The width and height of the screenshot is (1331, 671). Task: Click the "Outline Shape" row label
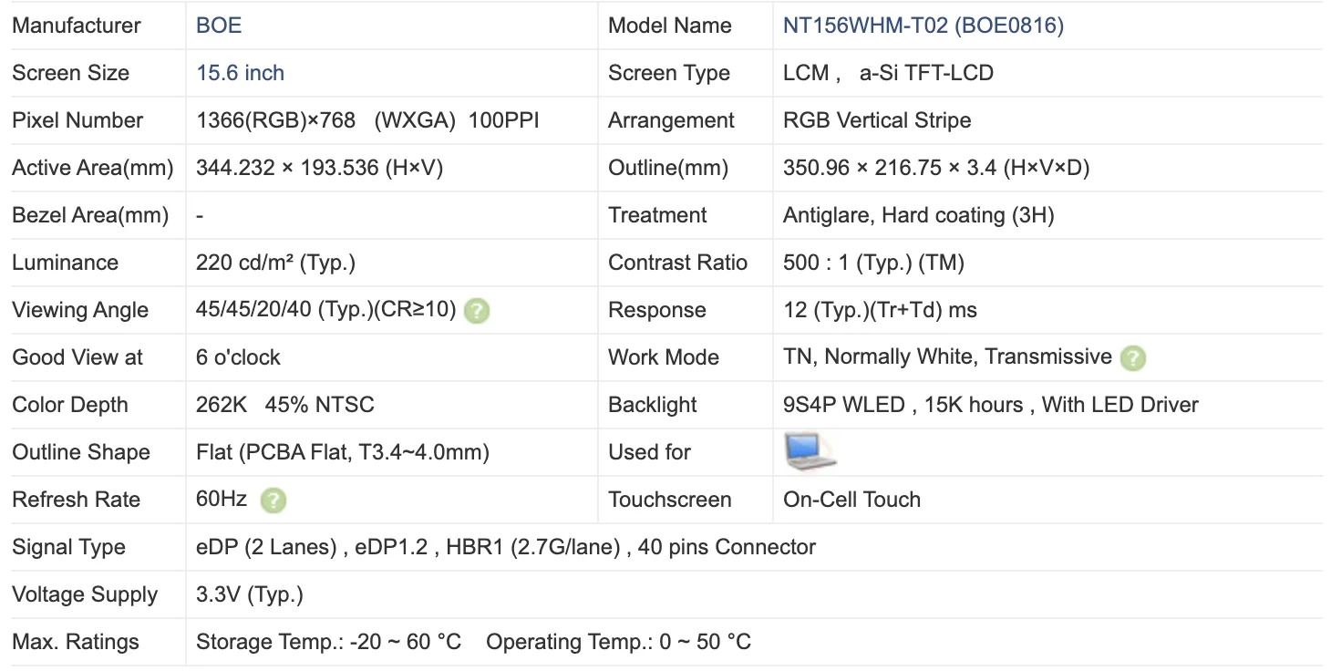(81, 452)
